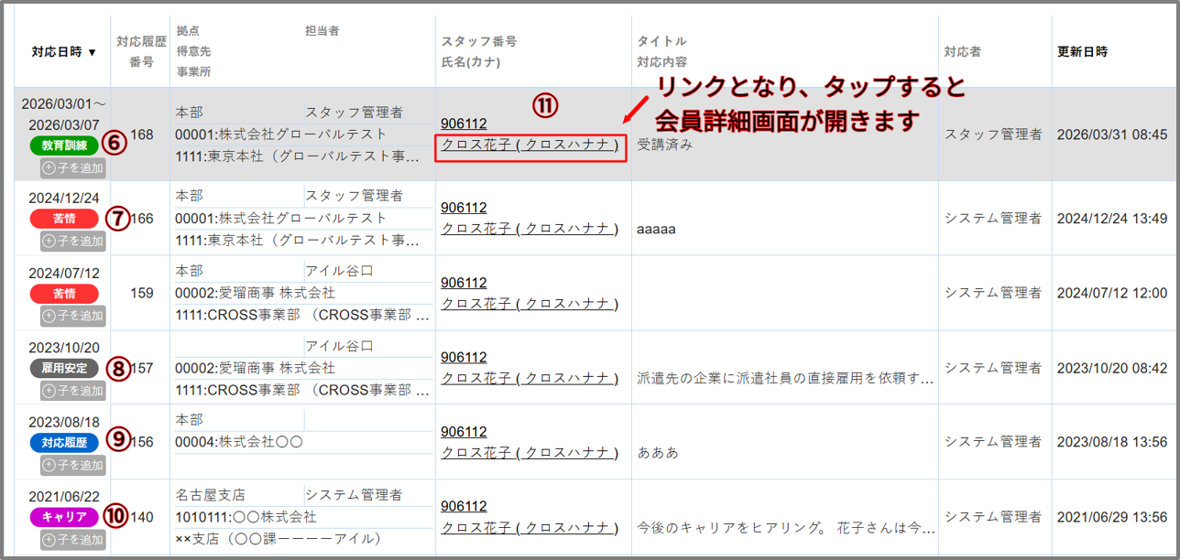1180x560 pixels.
Task: Click 子を追加 button in row 140
Action: point(73,540)
